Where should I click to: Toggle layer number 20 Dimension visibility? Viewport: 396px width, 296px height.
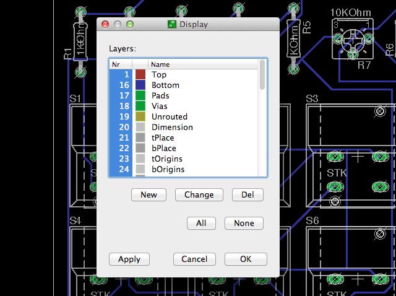pos(121,127)
